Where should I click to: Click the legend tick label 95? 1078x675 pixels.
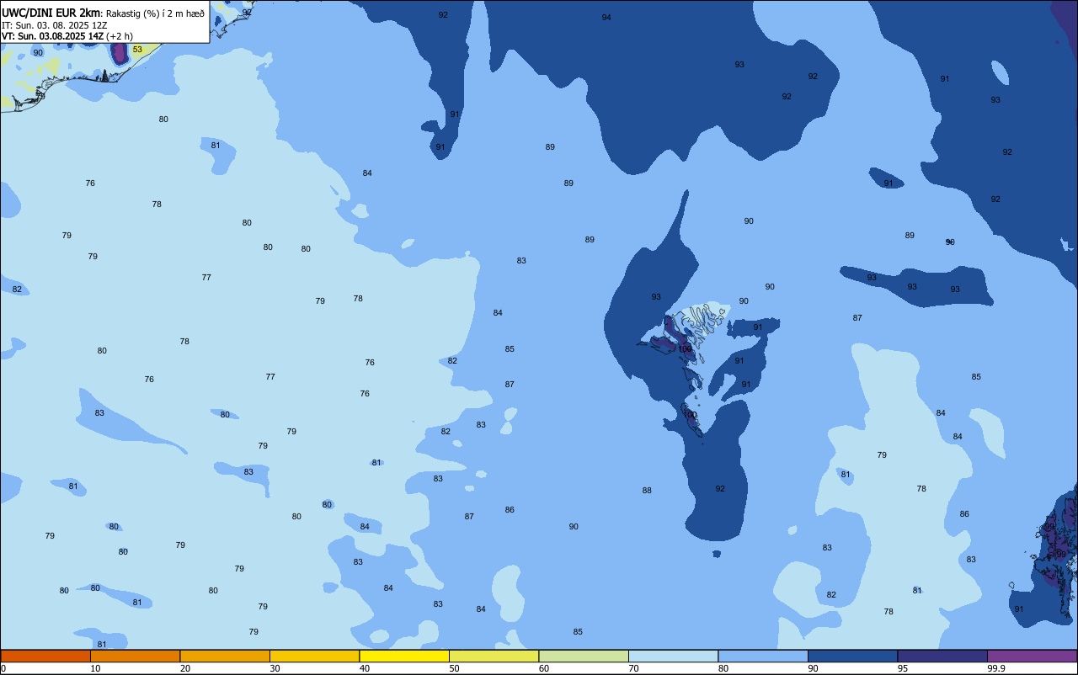coord(903,668)
